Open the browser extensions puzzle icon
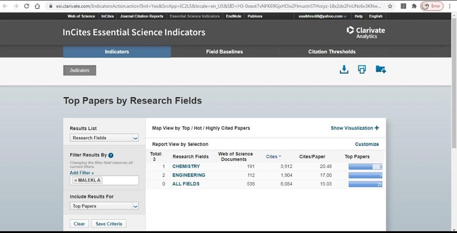The height and width of the screenshot is (233, 457). click(414, 6)
